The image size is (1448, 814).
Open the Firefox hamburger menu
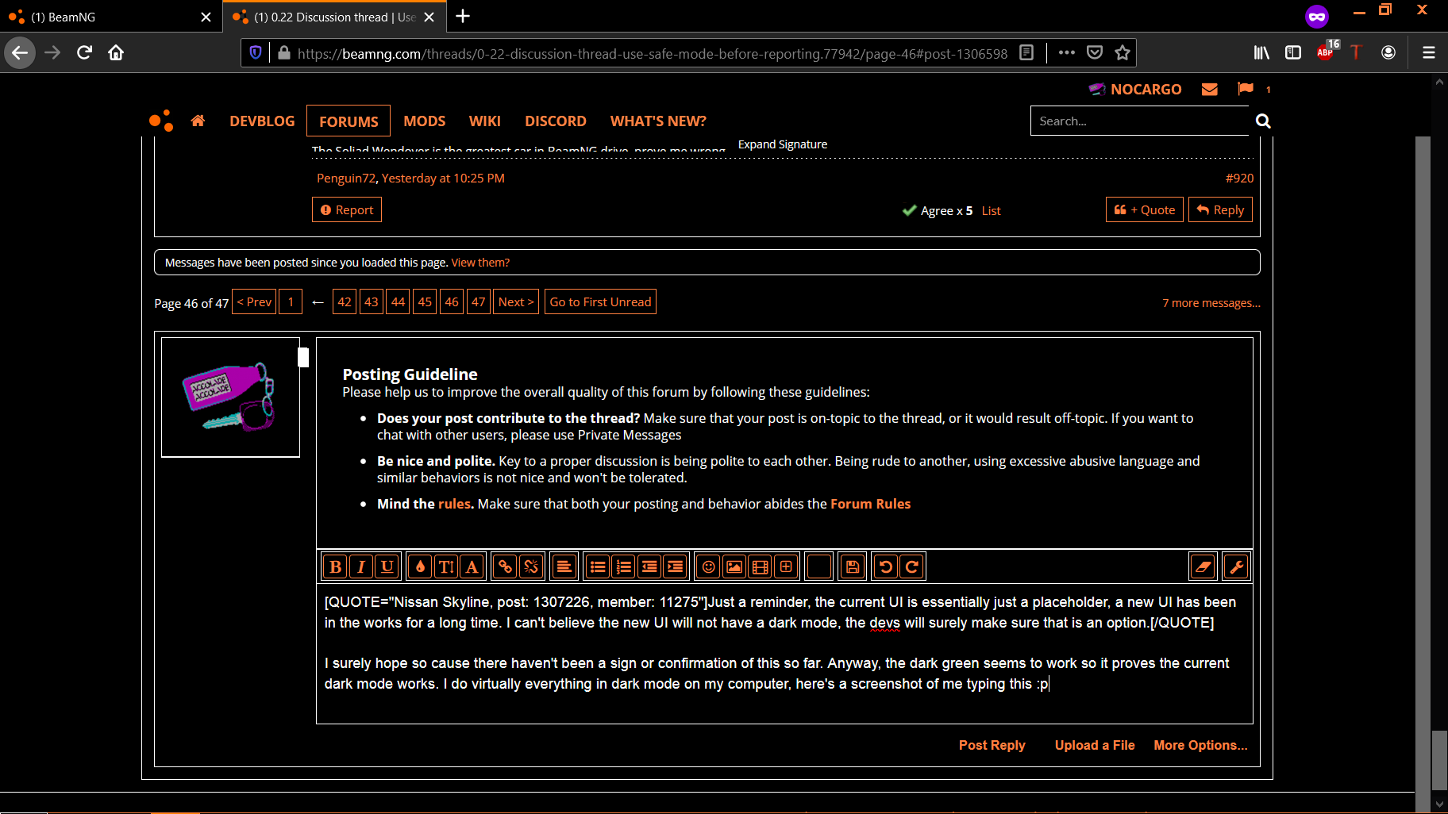1429,52
